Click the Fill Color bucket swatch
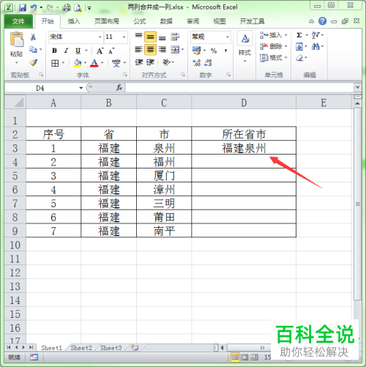366x367 pixels. click(78, 63)
